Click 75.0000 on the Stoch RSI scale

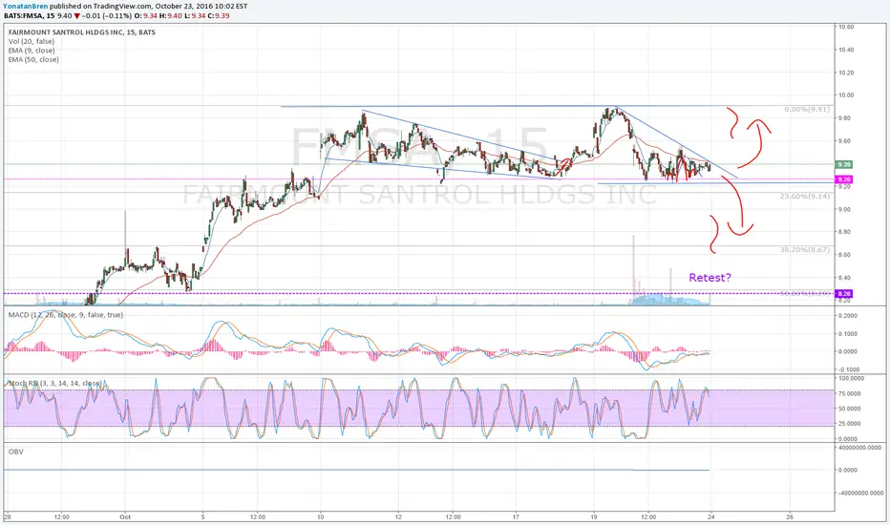coord(850,393)
